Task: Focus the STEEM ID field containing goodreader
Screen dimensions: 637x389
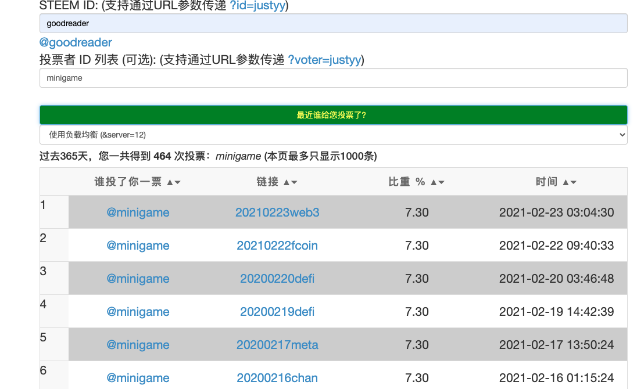Action: pyautogui.click(x=333, y=24)
